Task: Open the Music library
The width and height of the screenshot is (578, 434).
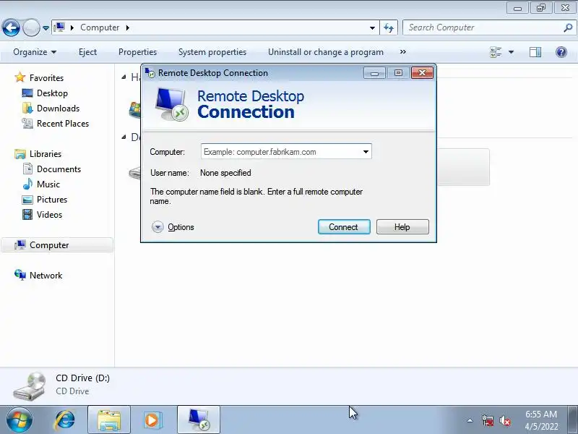Action: tap(48, 184)
